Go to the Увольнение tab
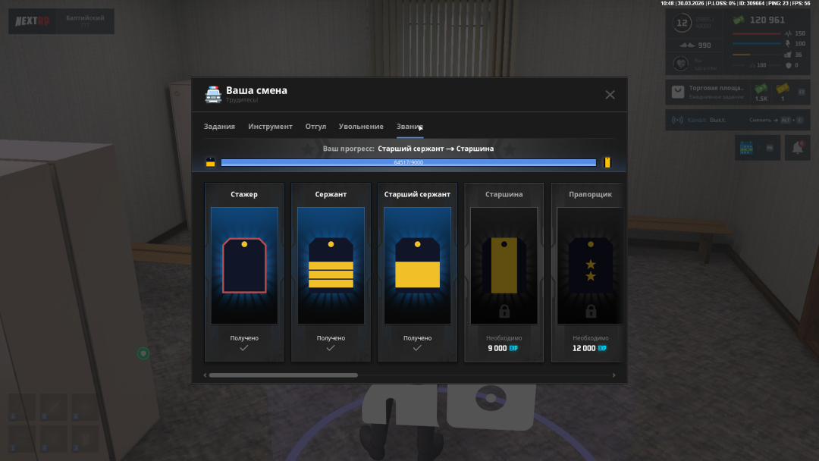Image resolution: width=819 pixels, height=461 pixels. click(361, 127)
